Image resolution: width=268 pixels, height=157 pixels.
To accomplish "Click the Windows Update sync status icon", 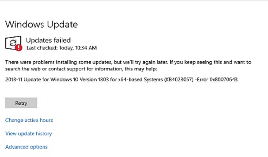I will point(14,43).
